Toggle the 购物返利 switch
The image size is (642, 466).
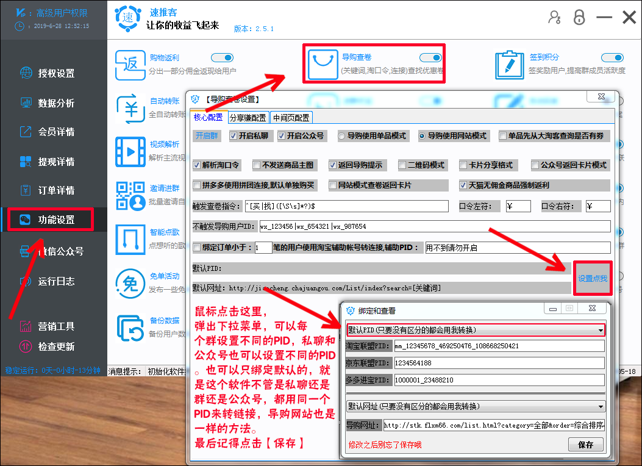click(x=223, y=58)
